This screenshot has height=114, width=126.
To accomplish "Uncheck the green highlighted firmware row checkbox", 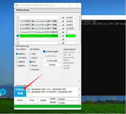I will click(x=18, y=36).
